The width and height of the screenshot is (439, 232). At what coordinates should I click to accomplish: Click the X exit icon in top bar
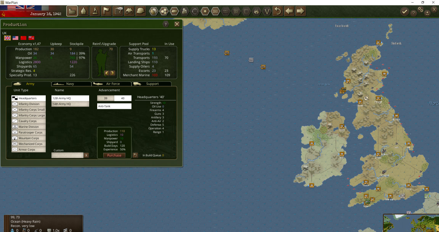[434, 10]
